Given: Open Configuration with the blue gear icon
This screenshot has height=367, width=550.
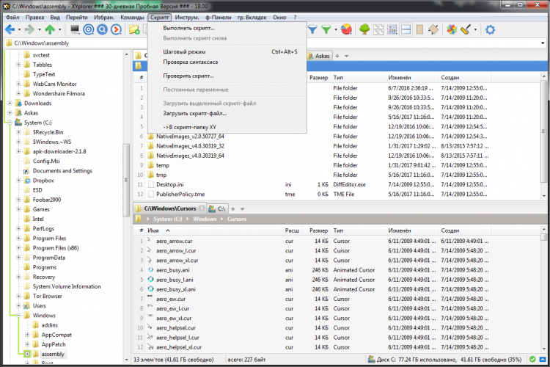Looking at the screenshot, I should (x=490, y=29).
